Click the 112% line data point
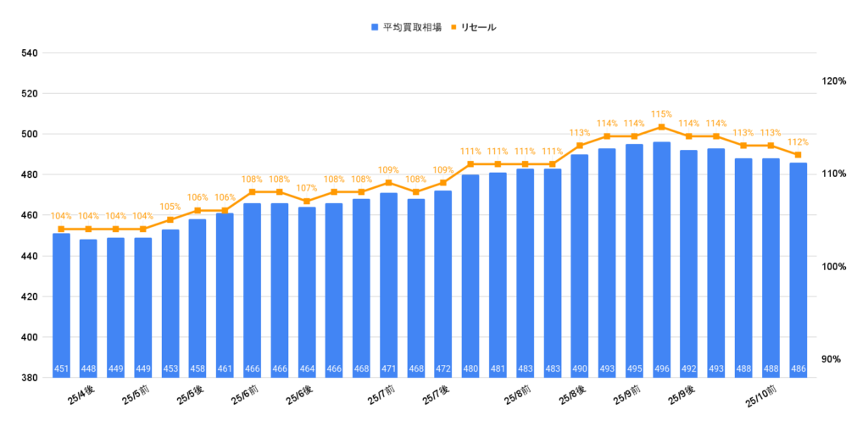Screen dimensions: 868x426 click(798, 155)
